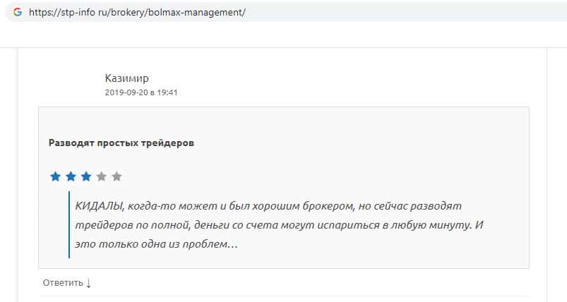
Task: Click the 2019-09-20 в 19:41 timestamp
Action: (141, 92)
